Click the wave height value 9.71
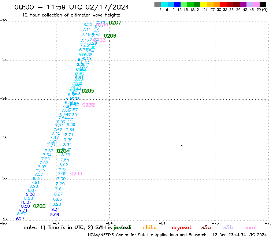 [23, 210]
